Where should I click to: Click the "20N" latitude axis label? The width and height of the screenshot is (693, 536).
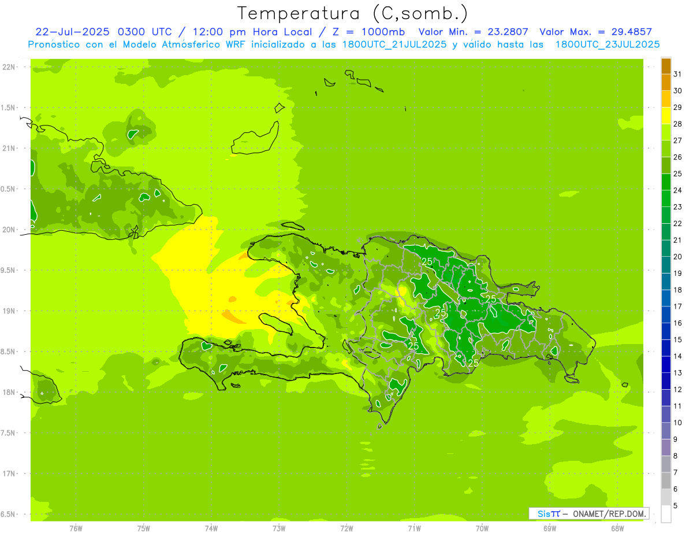click(9, 230)
